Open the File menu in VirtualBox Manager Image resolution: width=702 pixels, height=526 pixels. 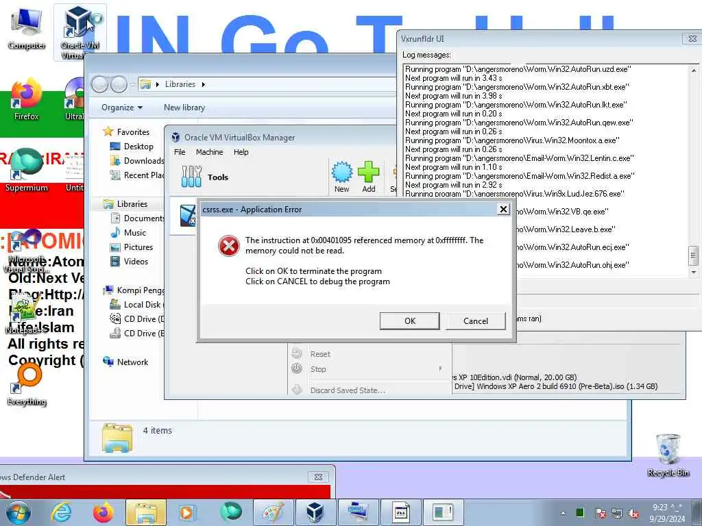[180, 152]
